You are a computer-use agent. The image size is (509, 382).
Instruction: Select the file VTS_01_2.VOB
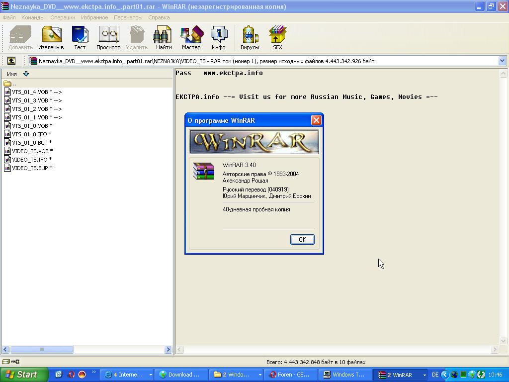tap(33, 109)
